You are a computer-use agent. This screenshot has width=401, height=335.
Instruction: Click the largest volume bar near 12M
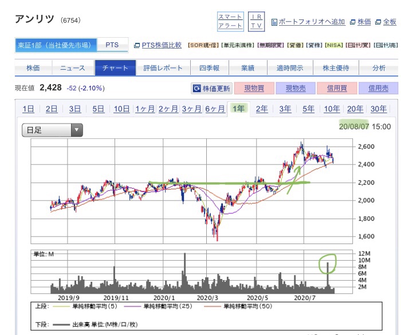184,273
